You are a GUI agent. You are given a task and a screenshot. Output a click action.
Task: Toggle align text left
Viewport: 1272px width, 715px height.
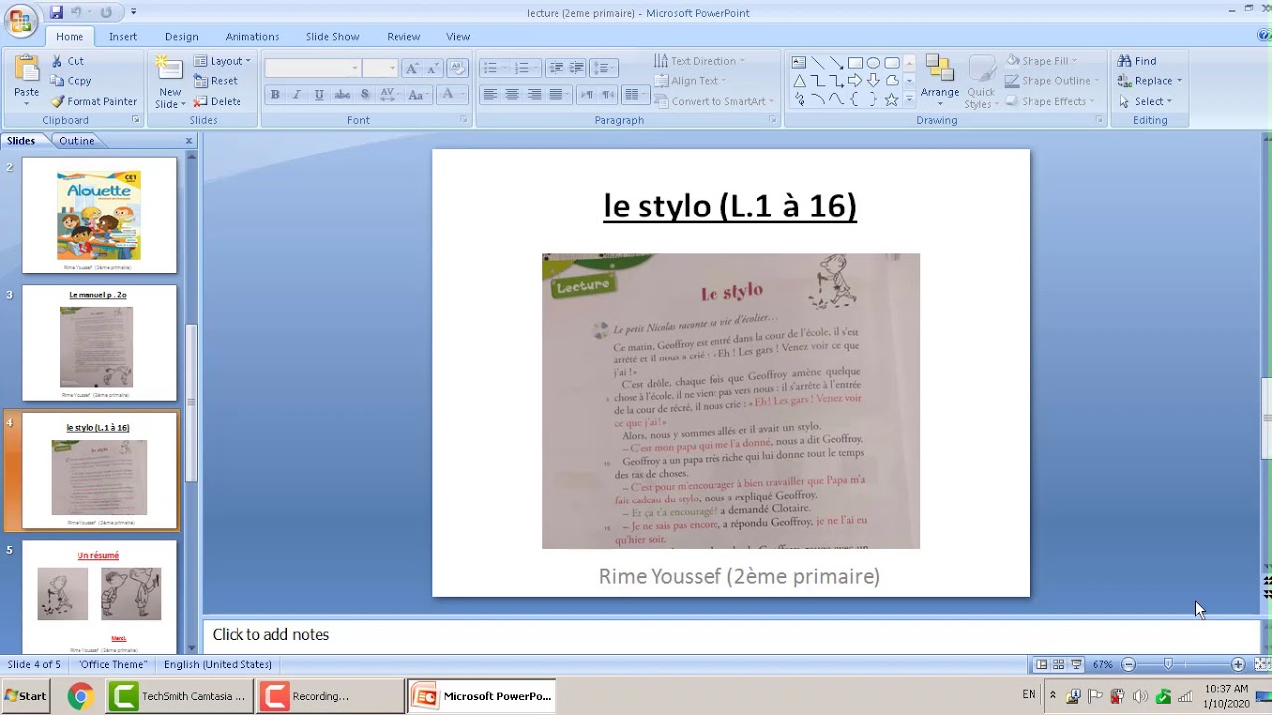tap(490, 95)
